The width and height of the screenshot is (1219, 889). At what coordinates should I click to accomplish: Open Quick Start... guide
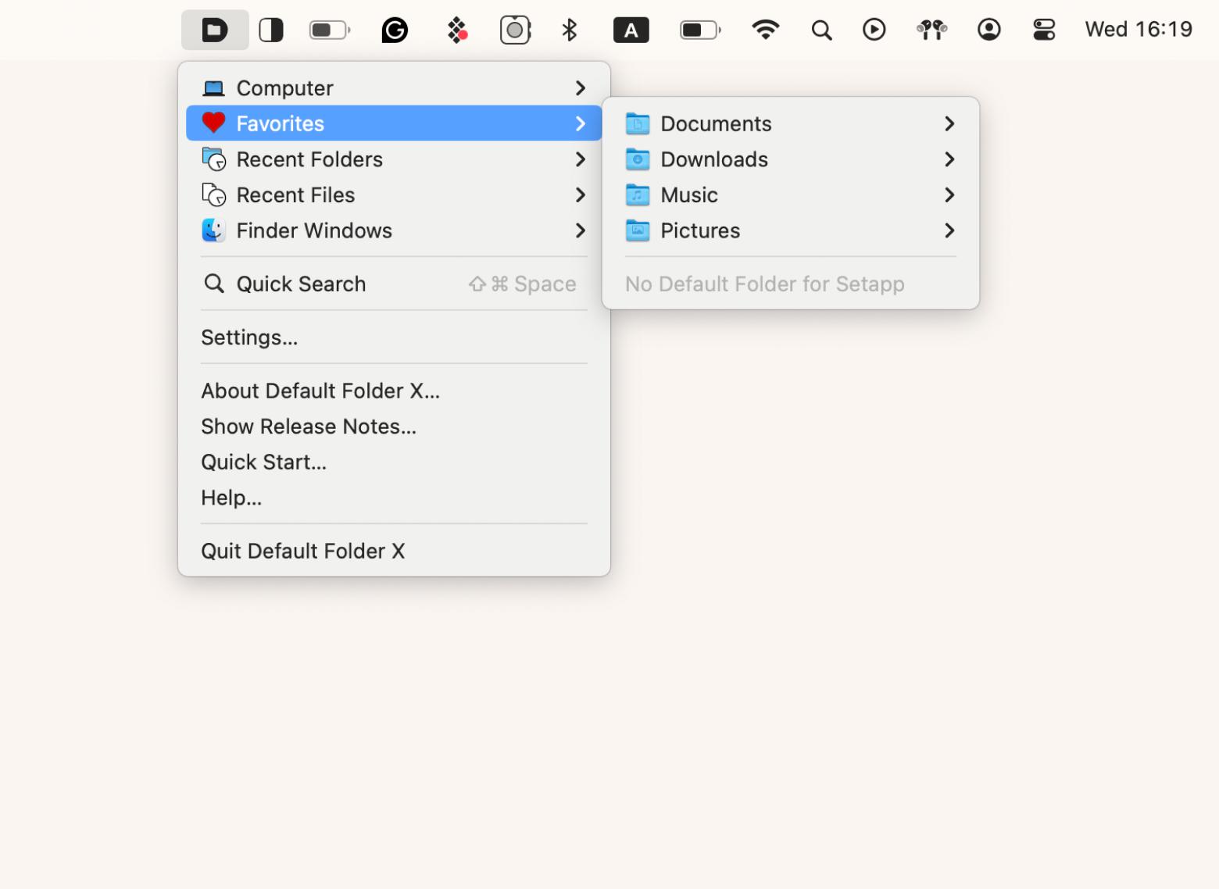point(394,462)
